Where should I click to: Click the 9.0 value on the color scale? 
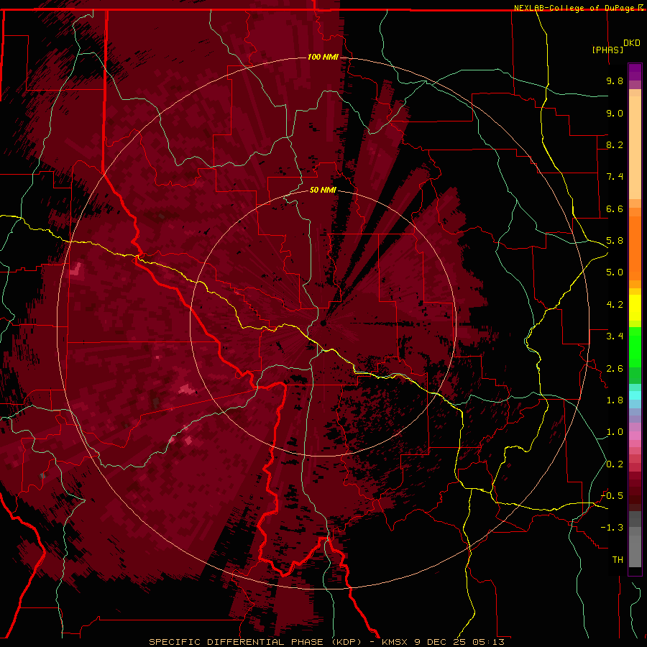pyautogui.click(x=615, y=113)
